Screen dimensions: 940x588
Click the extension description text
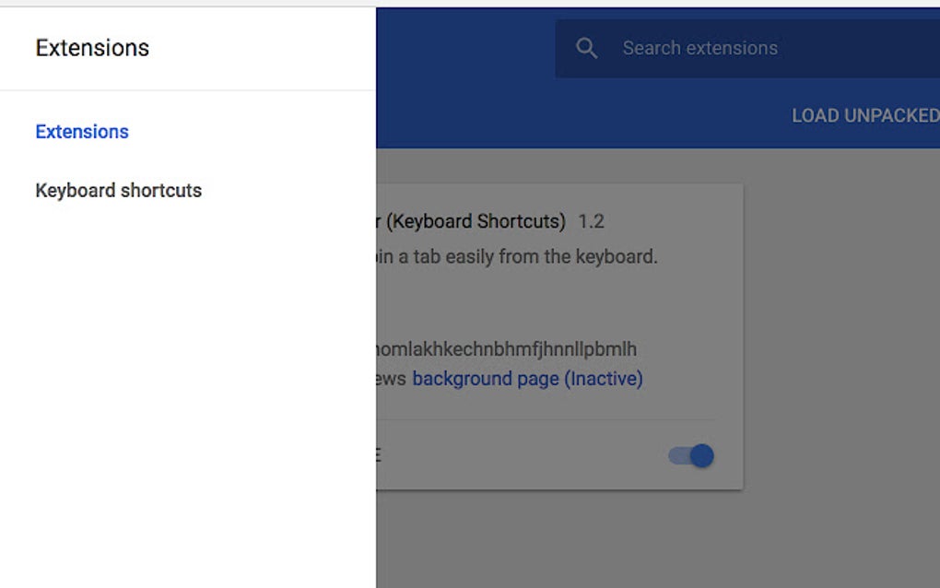pyautogui.click(x=516, y=256)
